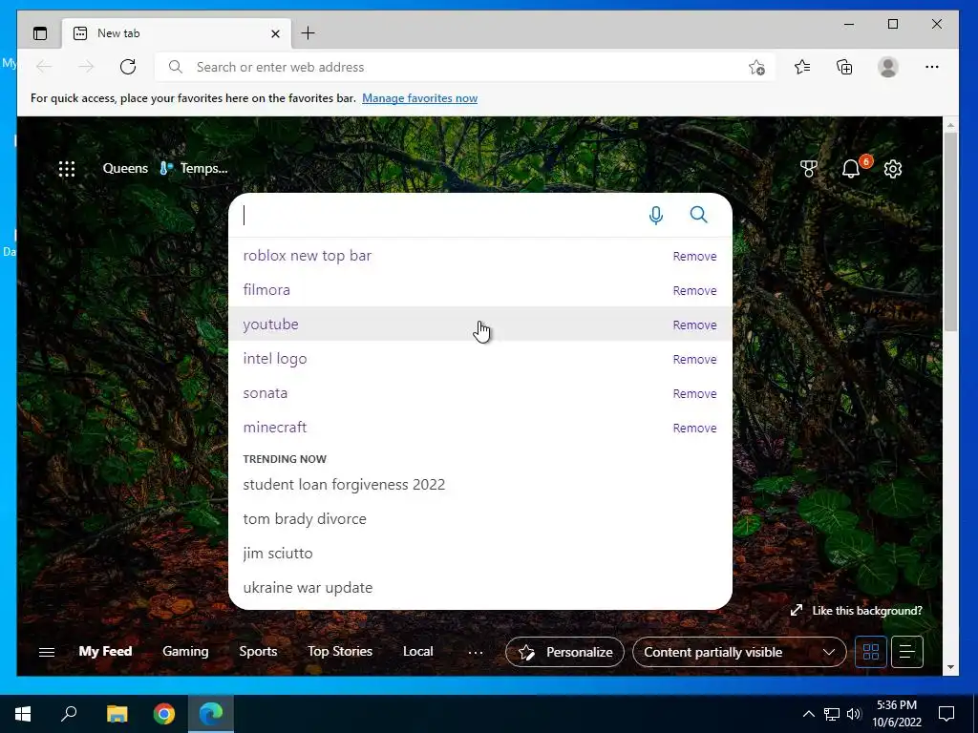This screenshot has width=978, height=733.
Task: Close the New tab tab
Action: tap(275, 33)
